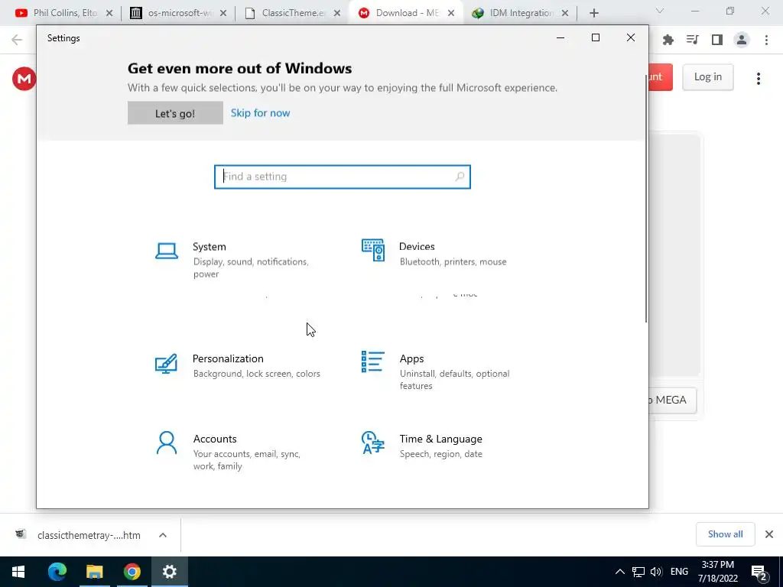Click Settings gear in taskbar
Viewport: 783px width, 587px height.
click(169, 572)
